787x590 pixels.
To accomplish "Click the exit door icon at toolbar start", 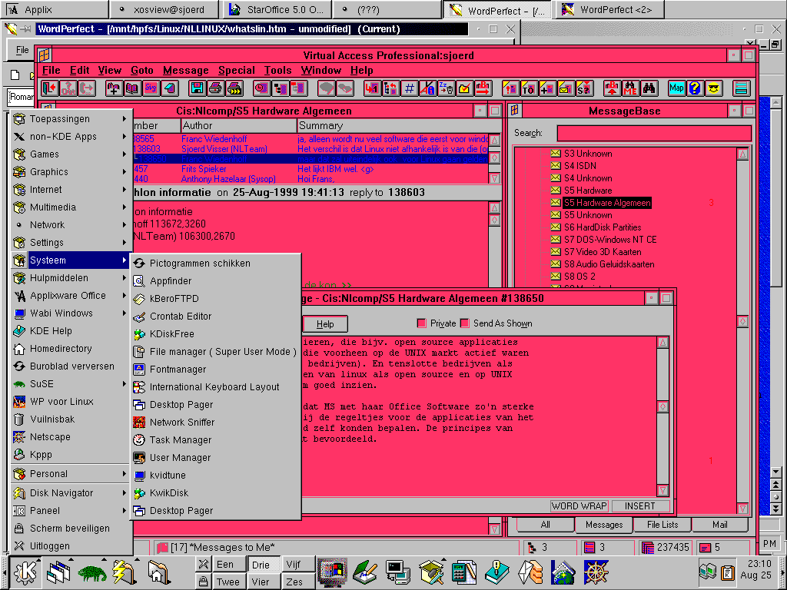I will click(50, 88).
